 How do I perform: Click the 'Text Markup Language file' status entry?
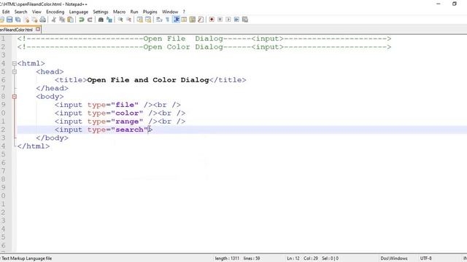pos(26,258)
